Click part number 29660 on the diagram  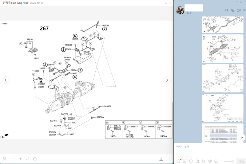click(74, 73)
